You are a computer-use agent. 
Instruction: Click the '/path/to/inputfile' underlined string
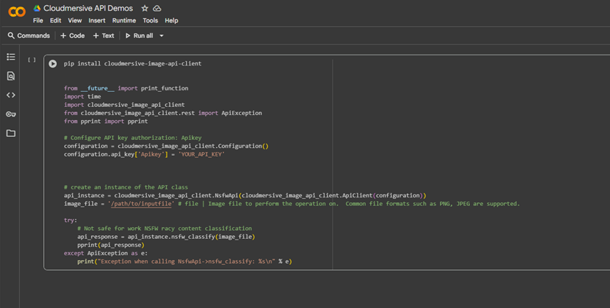(141, 204)
